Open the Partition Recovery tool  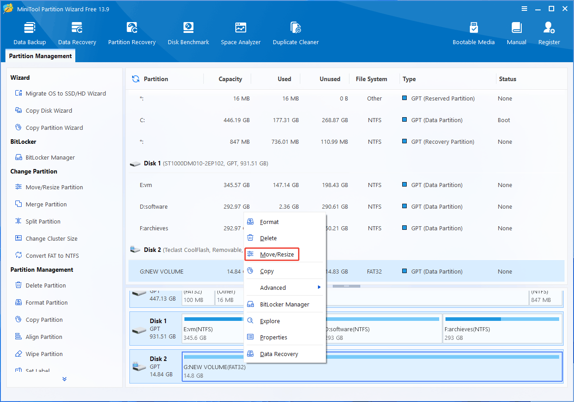point(132,33)
